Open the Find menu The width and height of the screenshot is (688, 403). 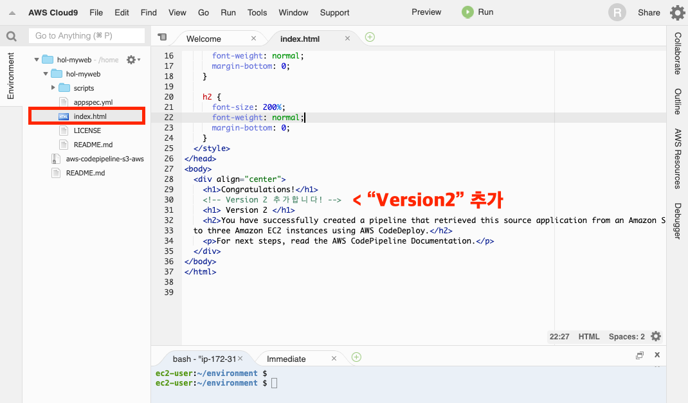pos(149,13)
